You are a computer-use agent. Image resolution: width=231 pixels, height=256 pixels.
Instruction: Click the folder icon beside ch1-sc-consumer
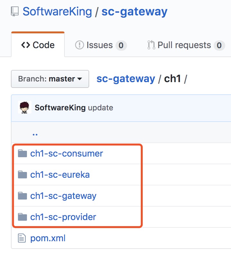click(22, 153)
